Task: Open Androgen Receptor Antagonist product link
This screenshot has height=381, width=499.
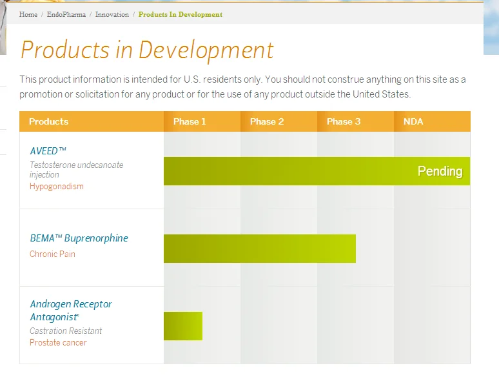Action: tap(71, 310)
